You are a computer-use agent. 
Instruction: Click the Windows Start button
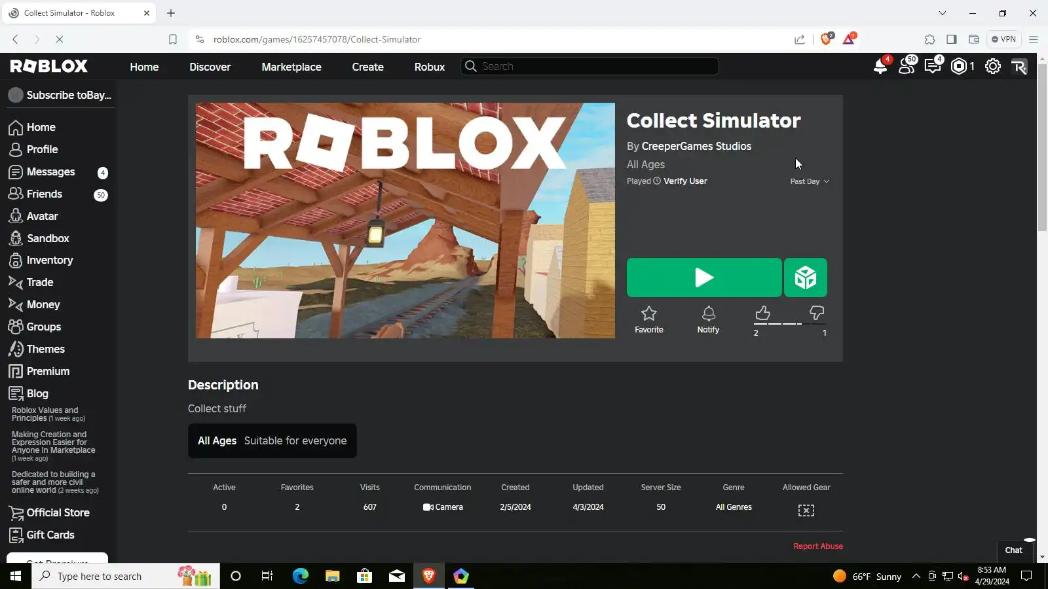16,576
